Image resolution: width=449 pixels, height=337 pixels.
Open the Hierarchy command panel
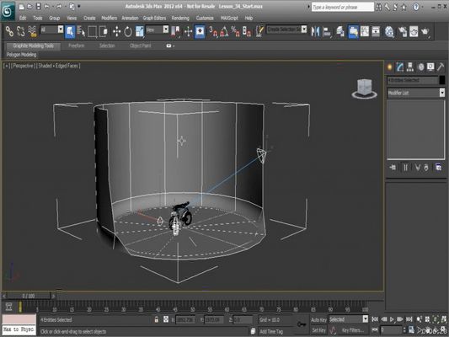[410, 67]
